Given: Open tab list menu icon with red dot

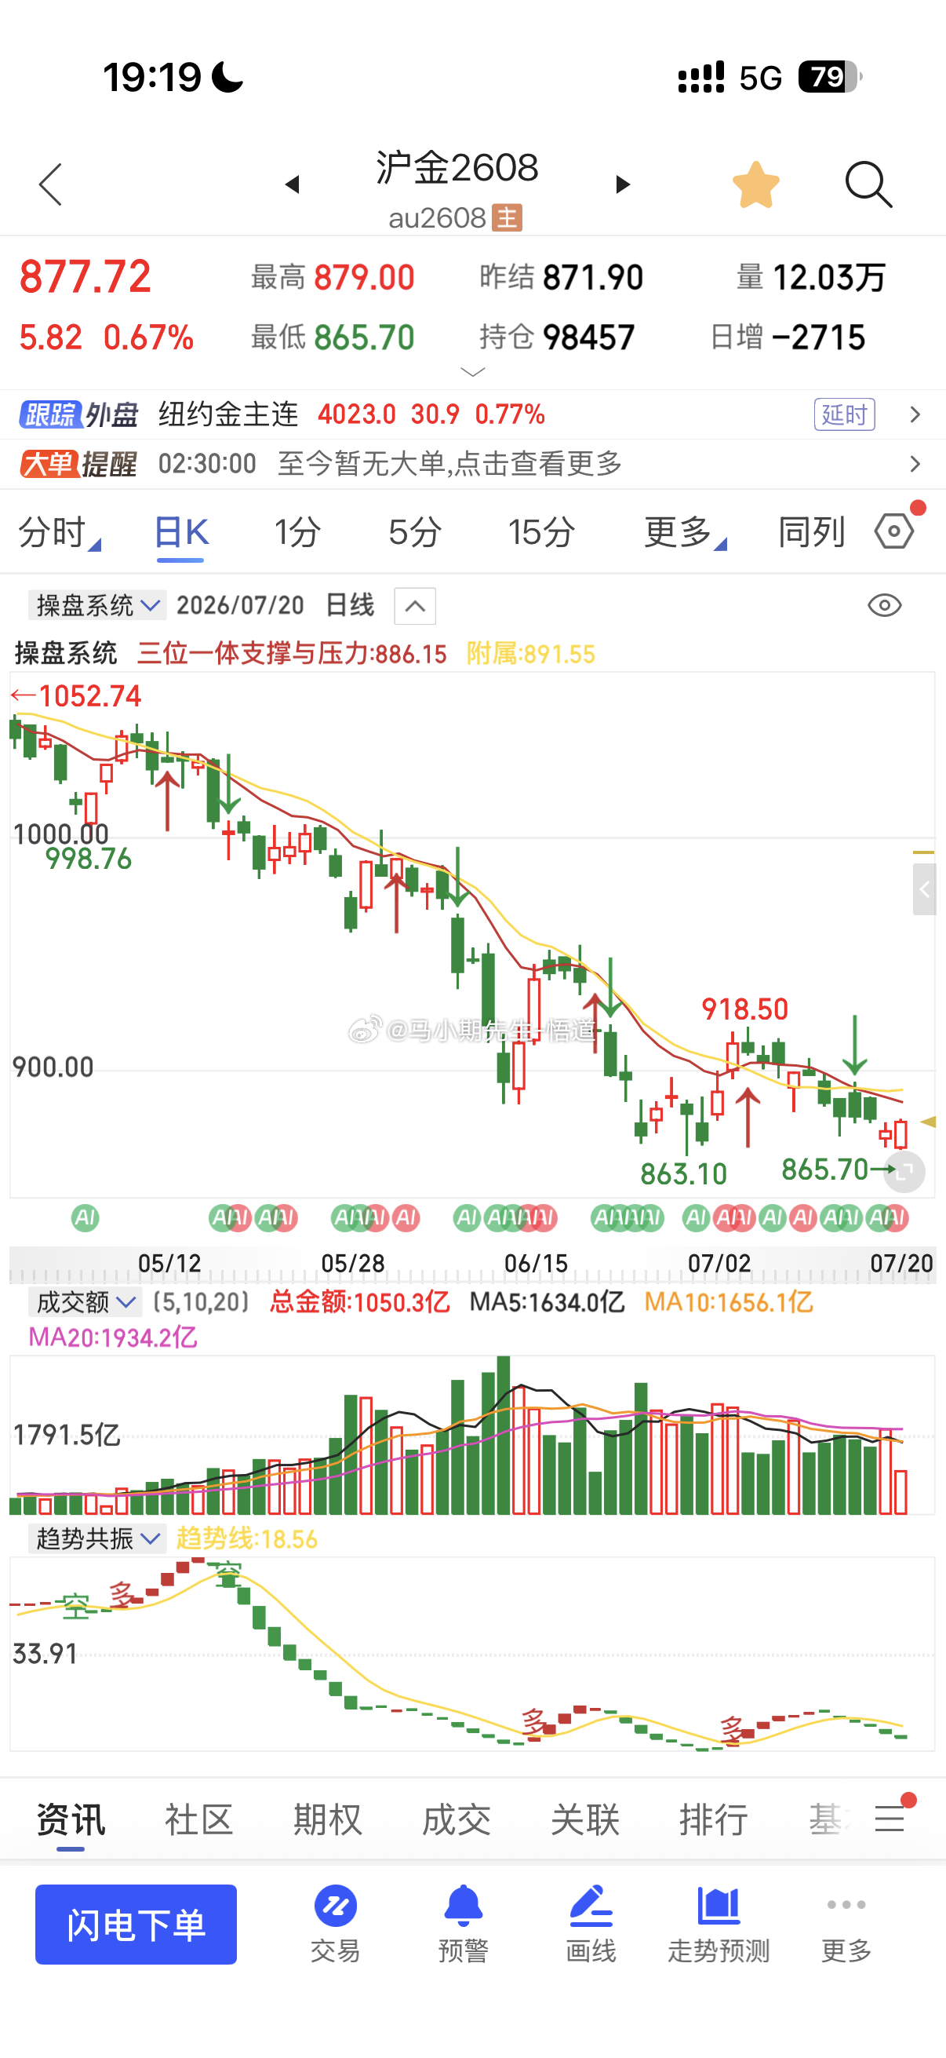Looking at the screenshot, I should point(890,1819).
